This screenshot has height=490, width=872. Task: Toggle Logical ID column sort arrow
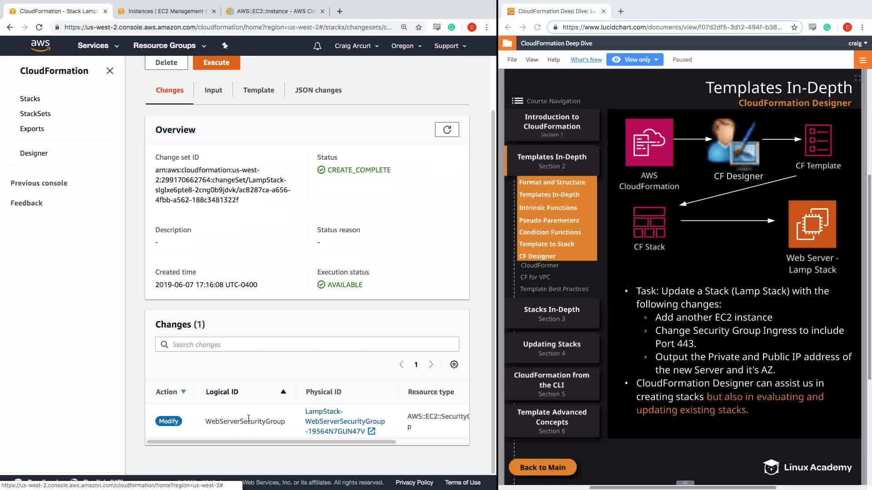click(283, 392)
